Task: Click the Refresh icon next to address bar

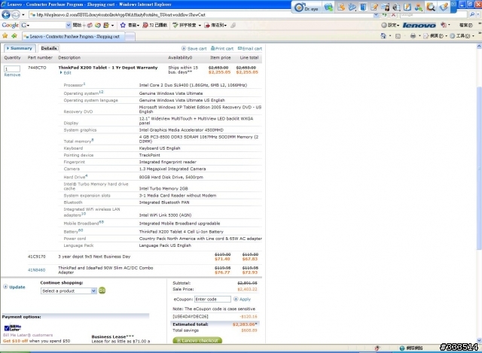Action: [385, 15]
